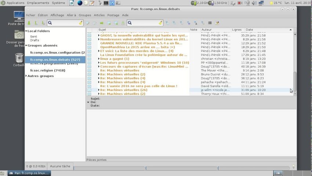Image resolution: width=312 pixels, height=176 pixels.
Task: Open the blue globe browser launcher in top panel
Action: pos(80,3)
